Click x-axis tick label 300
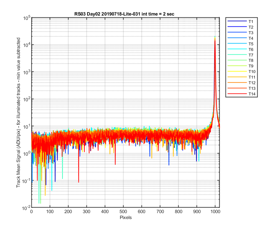 (86, 212)
